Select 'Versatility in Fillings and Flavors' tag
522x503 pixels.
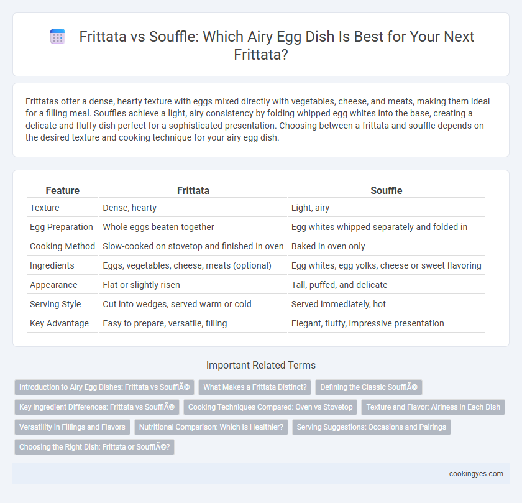(72, 427)
